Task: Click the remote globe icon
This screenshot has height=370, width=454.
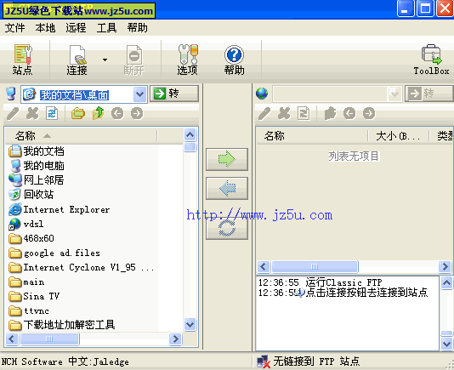Action: coord(262,94)
